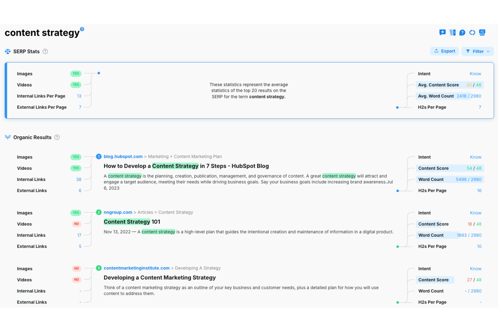Click the Content Marketing Plan breadcrumb item
Image resolution: width=498 pixels, height=332 pixels.
(x=198, y=156)
